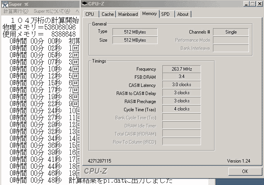Switch to the Cache tab
Screen dimensions: 264x185
pos(107,14)
